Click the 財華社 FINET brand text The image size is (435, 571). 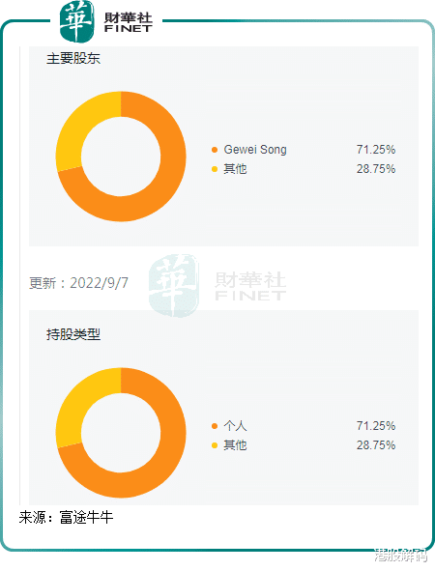129,22
